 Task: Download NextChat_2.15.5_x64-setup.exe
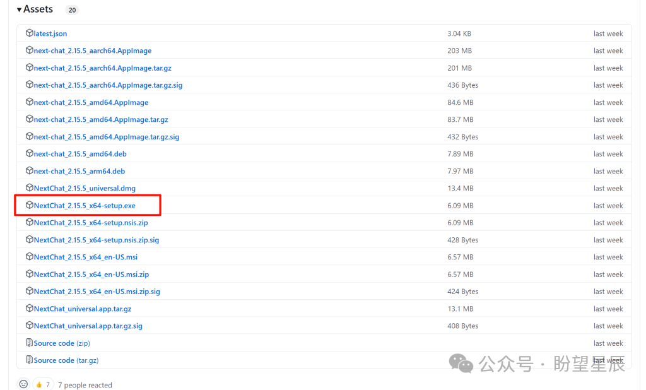pos(85,205)
